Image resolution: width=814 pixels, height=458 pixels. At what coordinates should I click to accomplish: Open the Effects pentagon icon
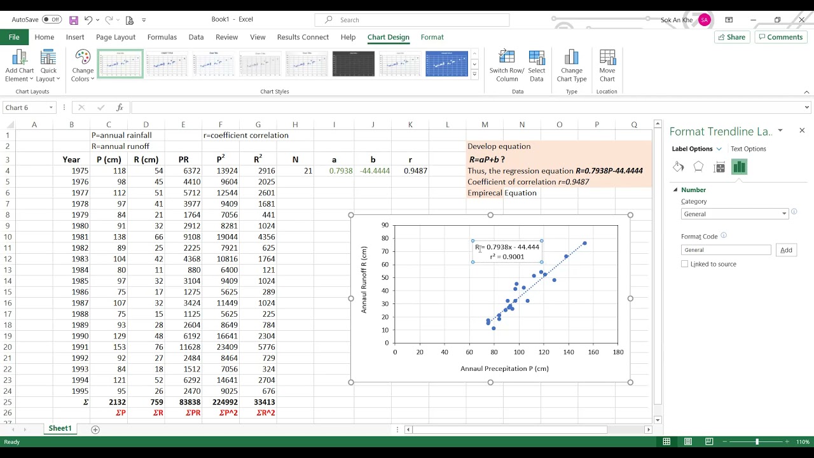698,167
